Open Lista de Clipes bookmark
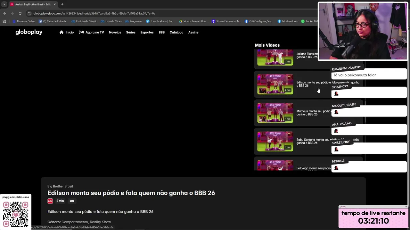The height and width of the screenshot is (230, 410). tap(111, 21)
